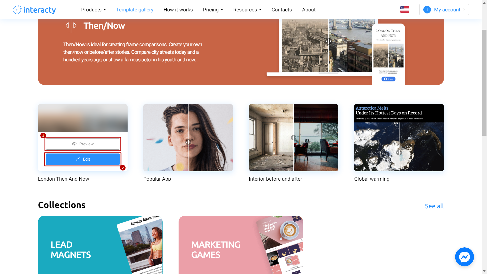Click the Messenger chat bubble icon

pyautogui.click(x=465, y=257)
